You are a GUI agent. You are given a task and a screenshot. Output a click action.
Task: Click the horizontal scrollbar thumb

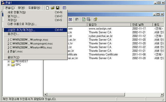click(86, 94)
